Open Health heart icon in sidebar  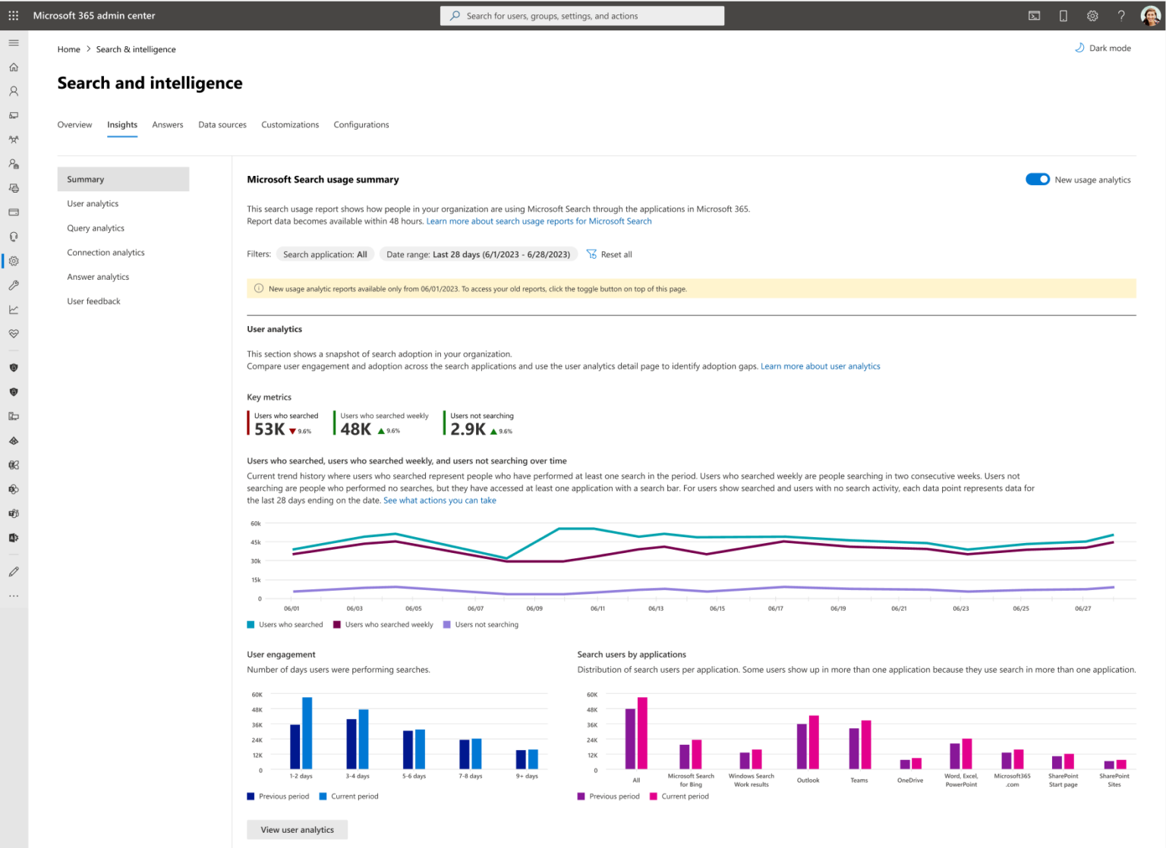[x=14, y=334]
